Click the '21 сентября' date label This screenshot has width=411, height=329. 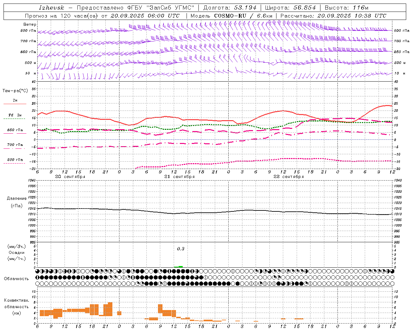click(x=179, y=177)
